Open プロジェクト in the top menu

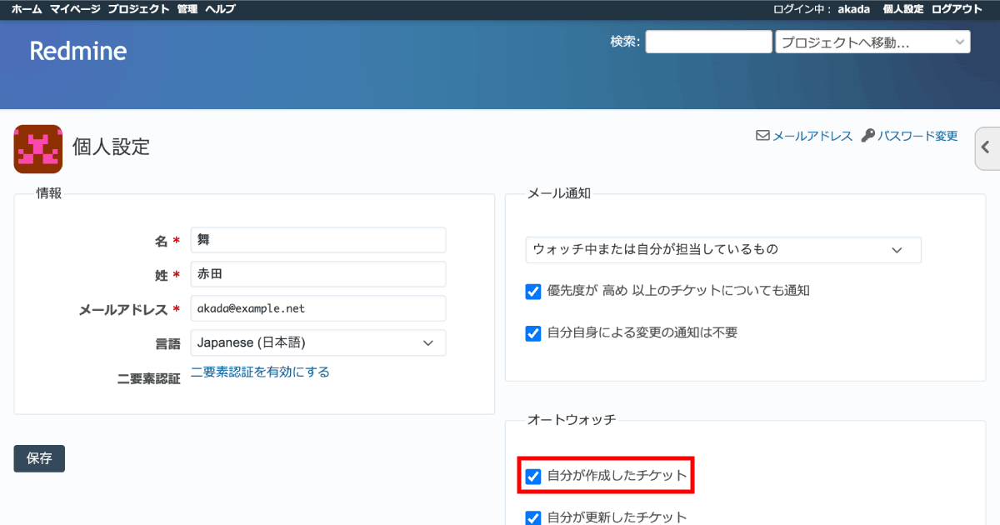tap(138, 9)
